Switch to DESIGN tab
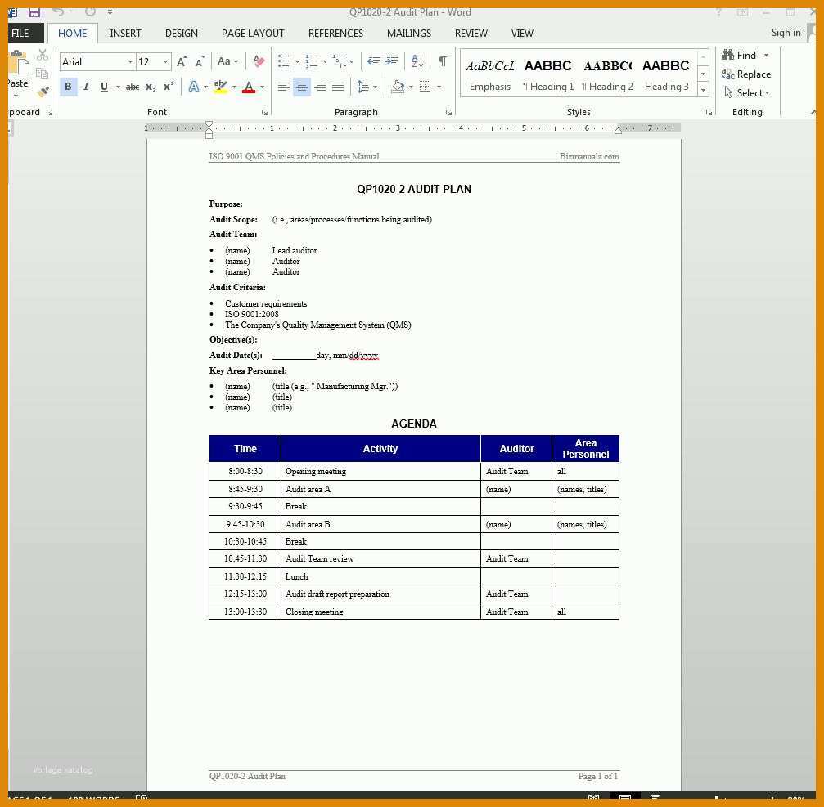The image size is (824, 807). 182,33
